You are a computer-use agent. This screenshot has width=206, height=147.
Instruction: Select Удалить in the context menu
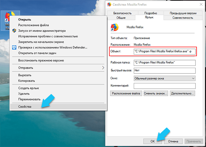(x=58, y=94)
